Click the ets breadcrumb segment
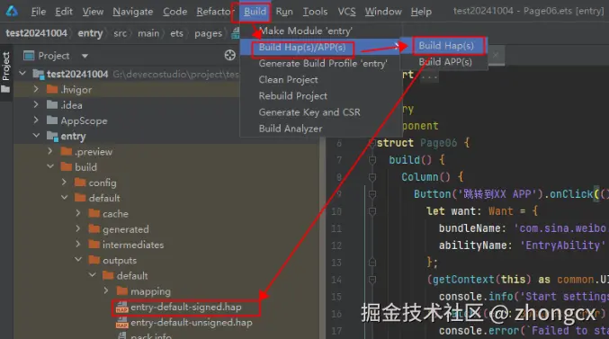Screen dimensions: 609x339 pos(176,33)
